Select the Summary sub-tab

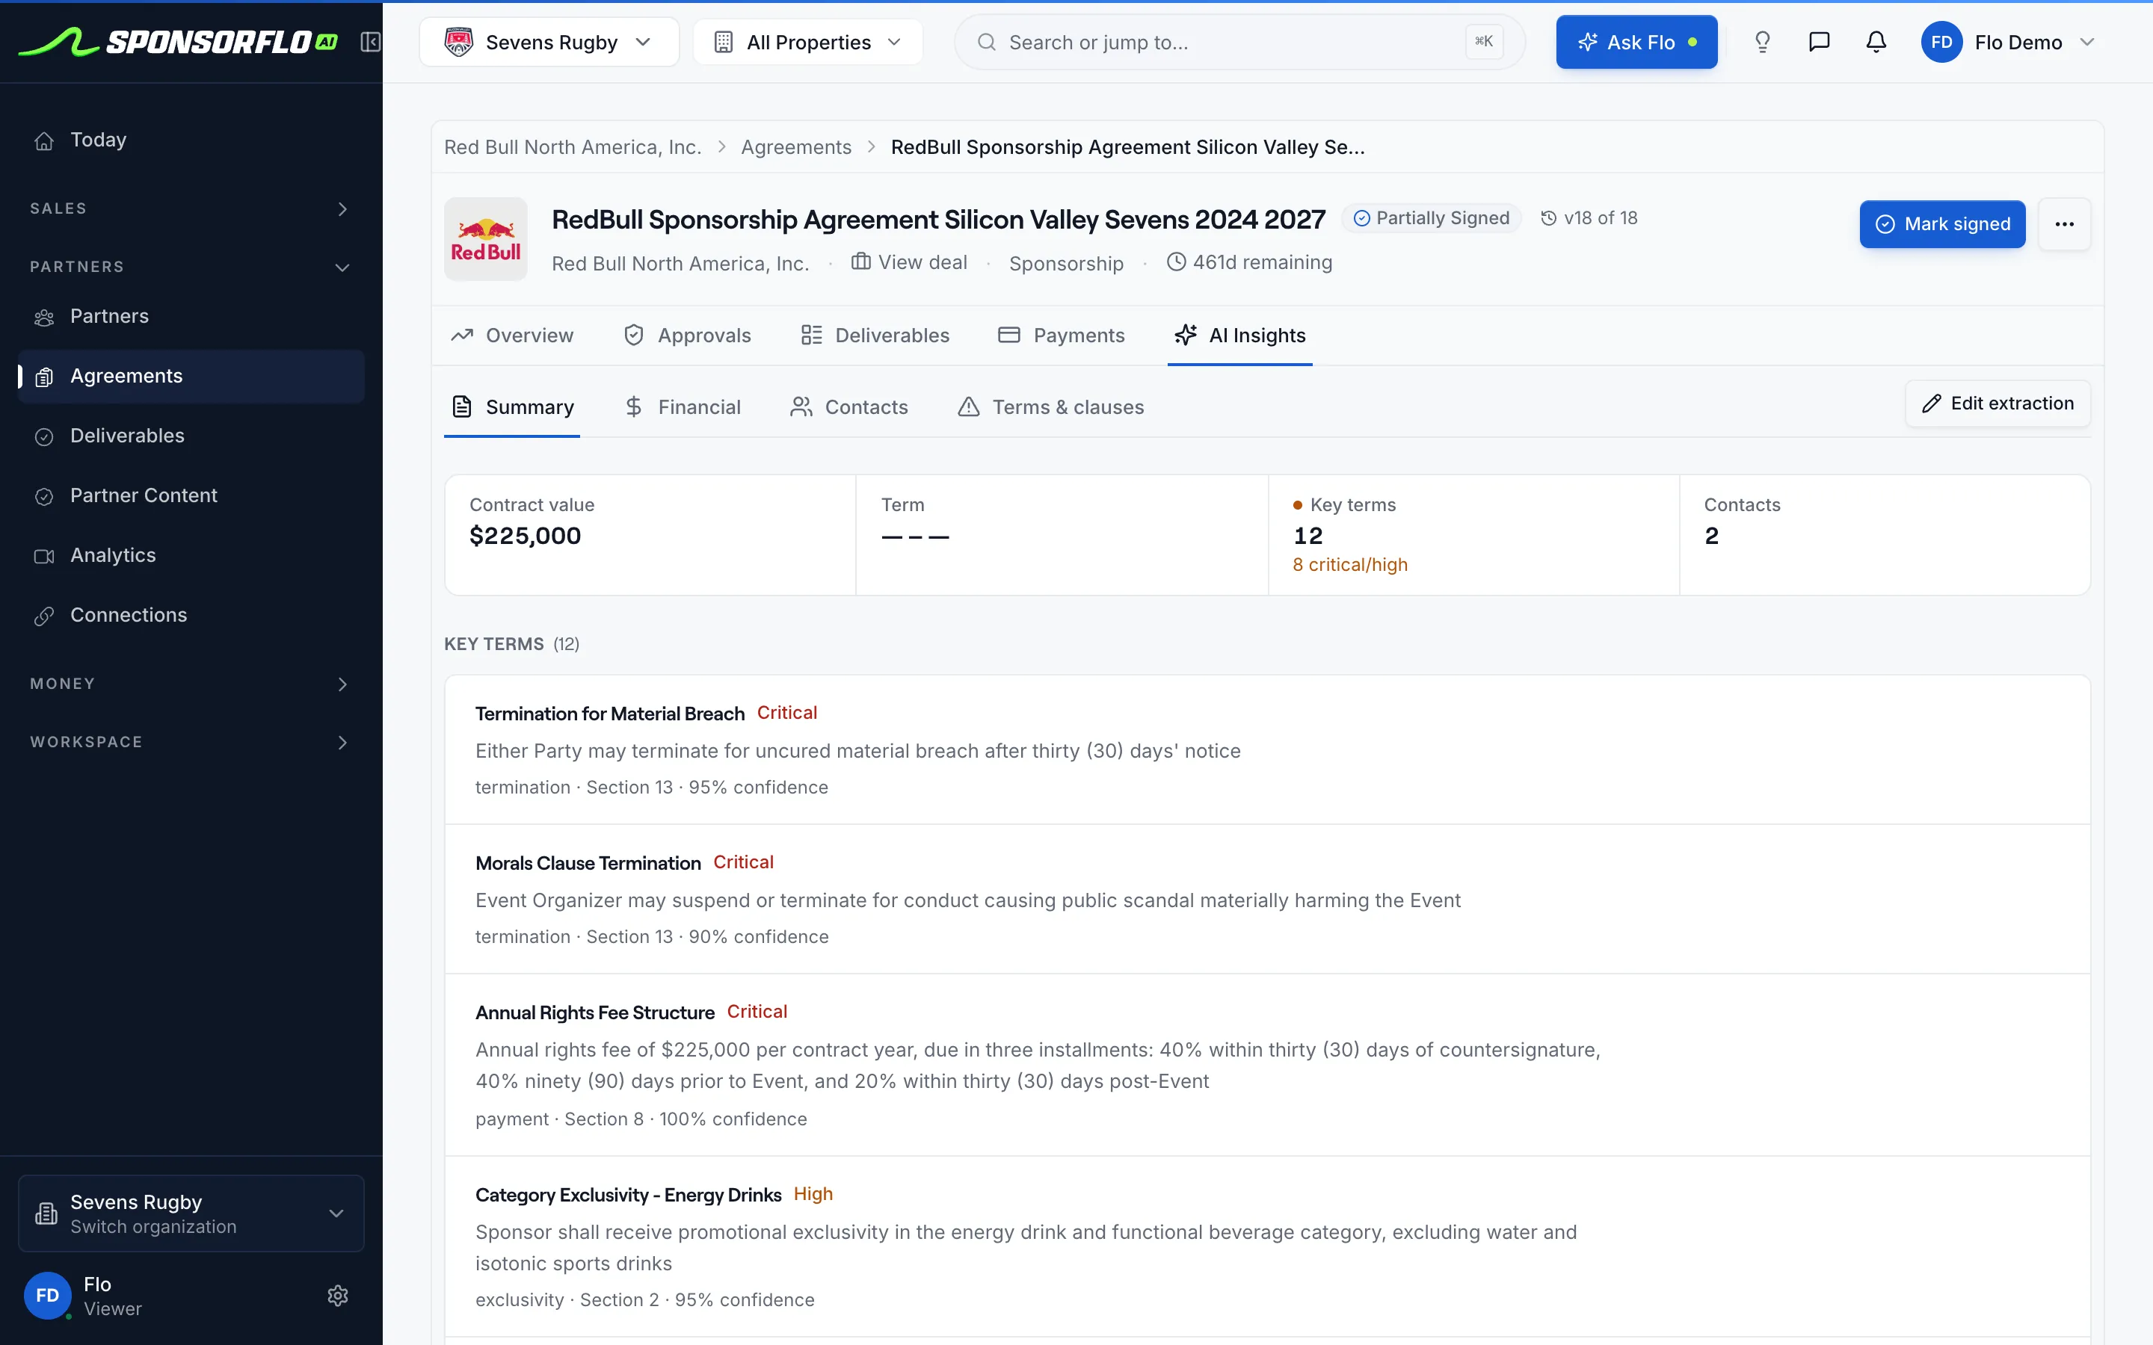coord(512,407)
